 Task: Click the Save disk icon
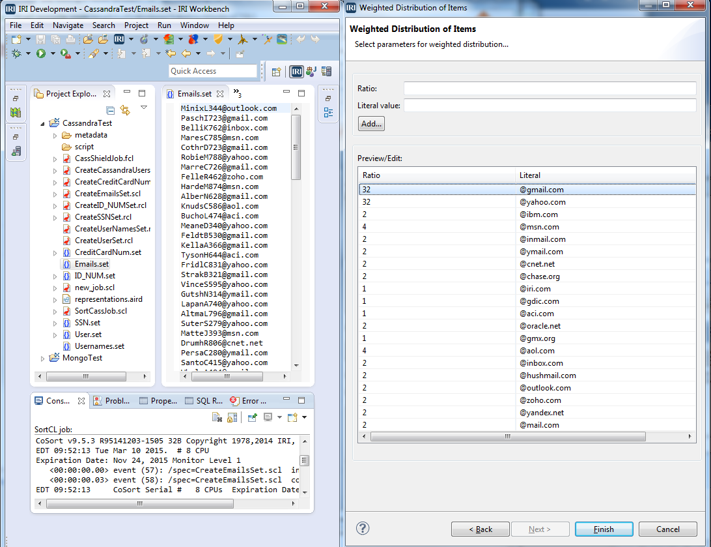41,40
